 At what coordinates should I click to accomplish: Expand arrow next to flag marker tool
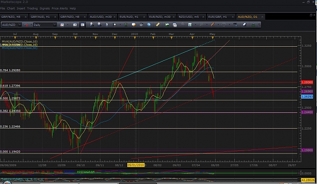tap(120, 25)
